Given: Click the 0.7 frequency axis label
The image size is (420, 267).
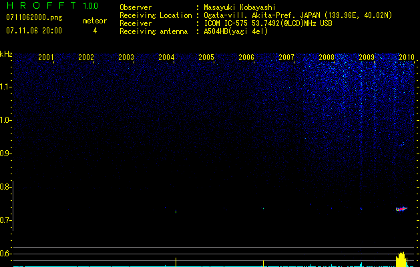Looking at the screenshot, I should tap(5, 220).
